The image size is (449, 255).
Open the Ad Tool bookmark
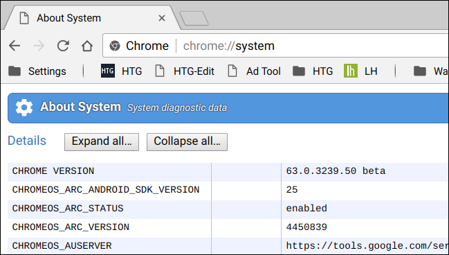point(255,71)
